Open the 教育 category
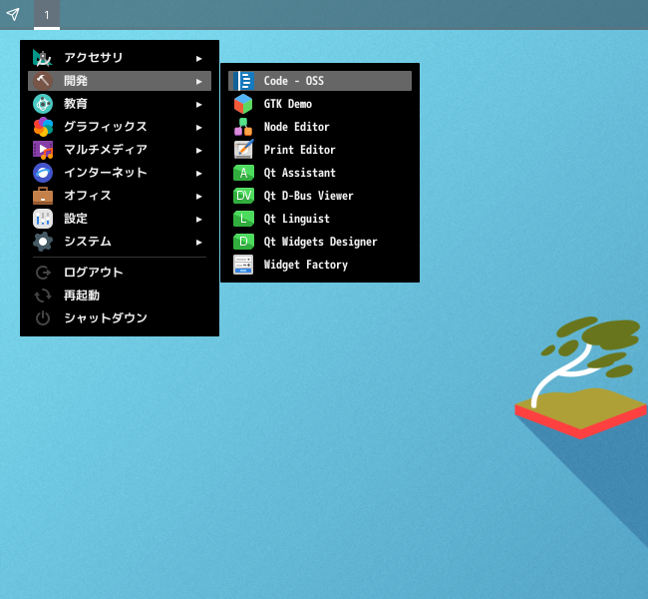 tap(120, 104)
